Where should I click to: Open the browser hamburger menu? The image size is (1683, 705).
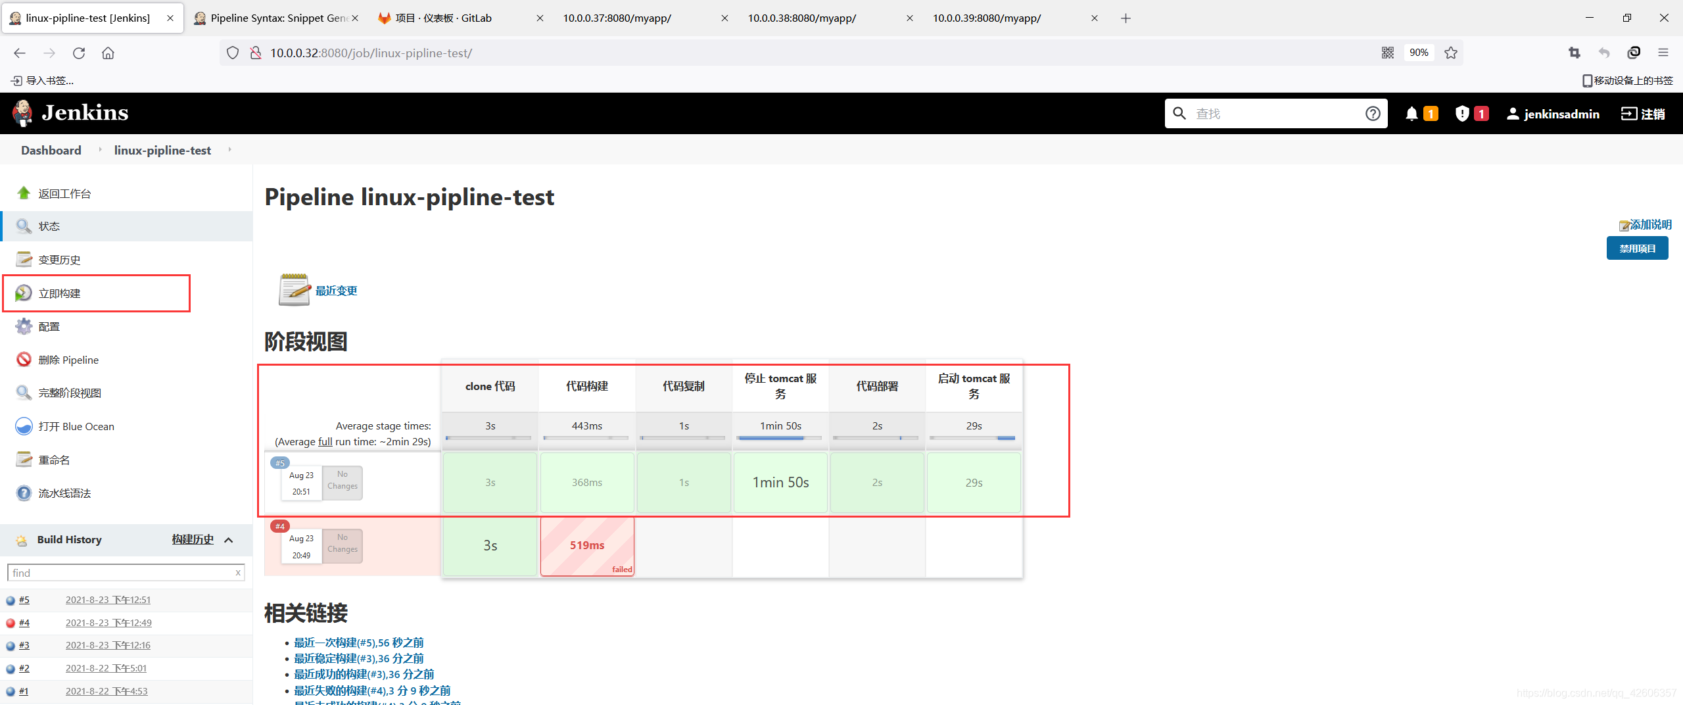tap(1663, 53)
